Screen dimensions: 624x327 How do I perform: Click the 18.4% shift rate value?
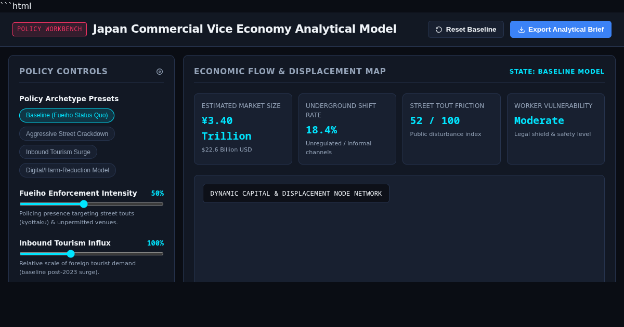(x=321, y=130)
